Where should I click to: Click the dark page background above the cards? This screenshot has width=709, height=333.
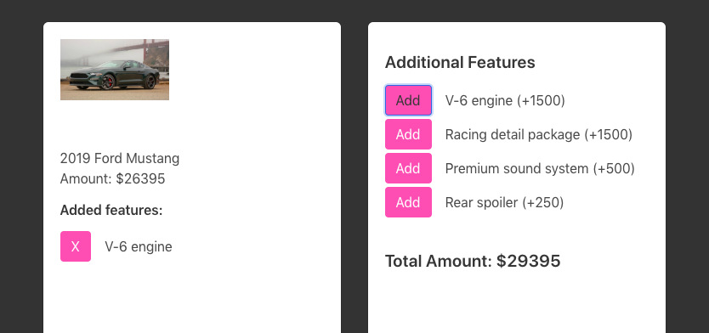click(x=354, y=11)
